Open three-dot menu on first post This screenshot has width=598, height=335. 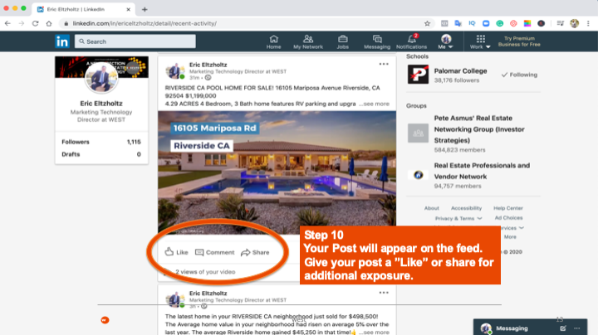point(383,64)
